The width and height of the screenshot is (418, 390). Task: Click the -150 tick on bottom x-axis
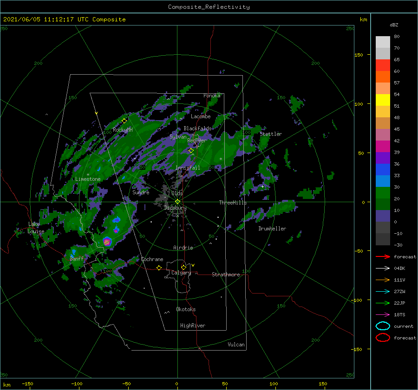(27, 384)
